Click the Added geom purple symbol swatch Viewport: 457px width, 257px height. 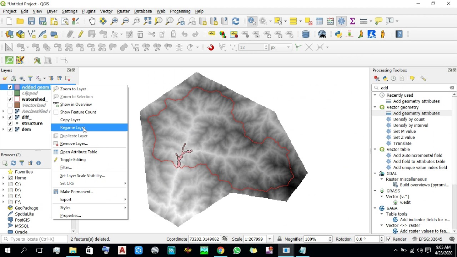(x=17, y=87)
